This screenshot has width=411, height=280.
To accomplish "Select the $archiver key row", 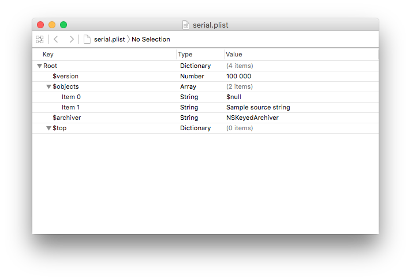I will [x=66, y=118].
